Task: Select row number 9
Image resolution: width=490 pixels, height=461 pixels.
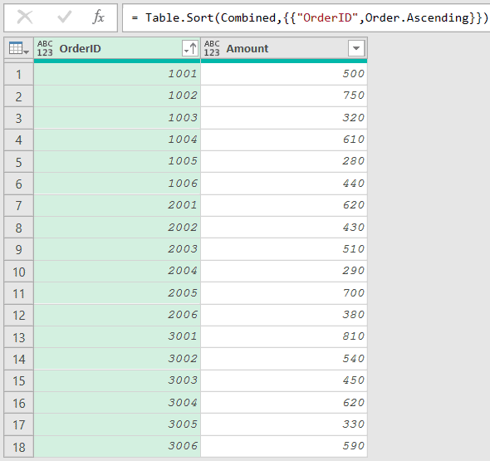Action: pyautogui.click(x=19, y=249)
